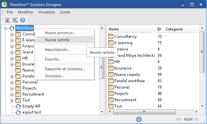Expand the Projects tree folder
The width and height of the screenshot is (207, 124).
tap(12, 89)
